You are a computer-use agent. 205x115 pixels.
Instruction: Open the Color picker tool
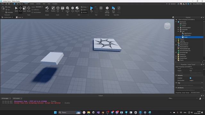pos(73,9)
